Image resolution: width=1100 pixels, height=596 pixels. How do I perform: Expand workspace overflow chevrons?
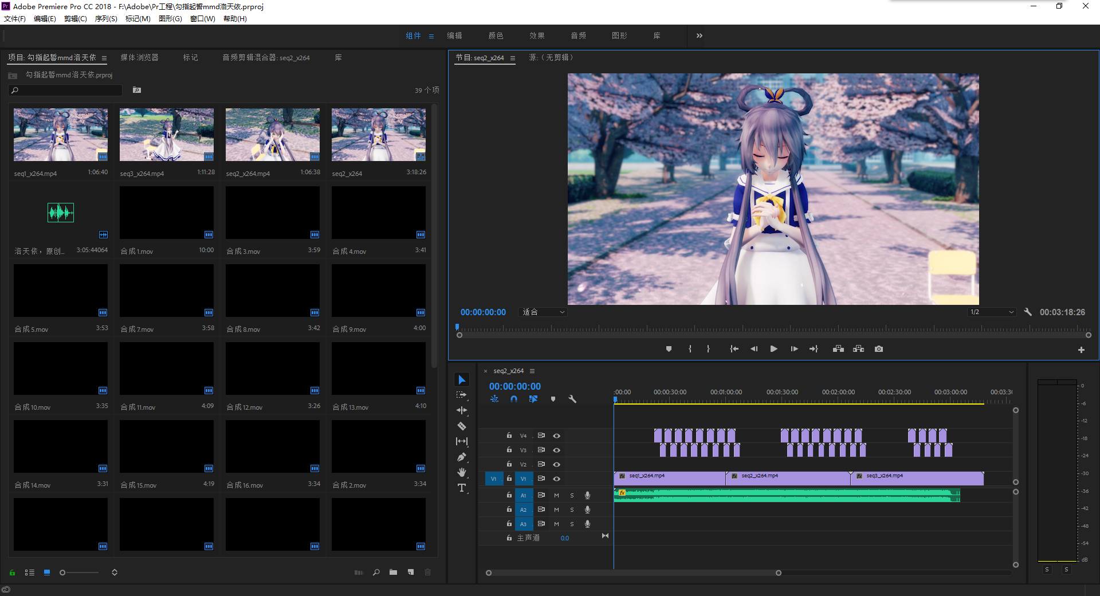699,36
